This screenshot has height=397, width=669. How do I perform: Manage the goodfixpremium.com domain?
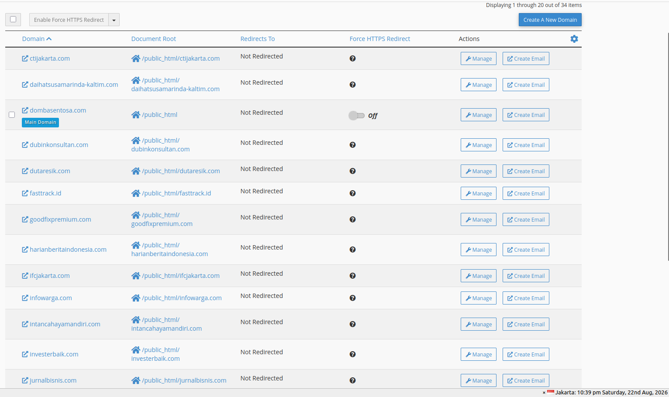[x=479, y=219]
